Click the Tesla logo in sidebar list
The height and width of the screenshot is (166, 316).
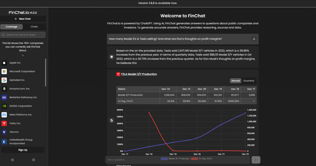[x=4, y=123]
